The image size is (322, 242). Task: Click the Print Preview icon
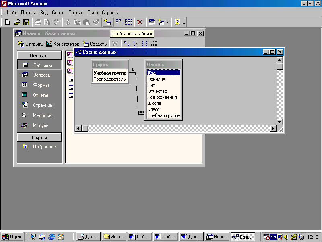47,22
